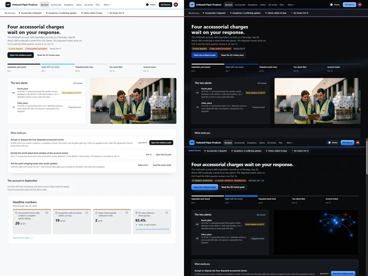Click the warehouse workers photo in the upper dark page
This screenshot has height=276, width=368.
coord(317,101)
